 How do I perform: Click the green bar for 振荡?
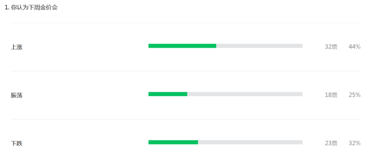tap(168, 94)
